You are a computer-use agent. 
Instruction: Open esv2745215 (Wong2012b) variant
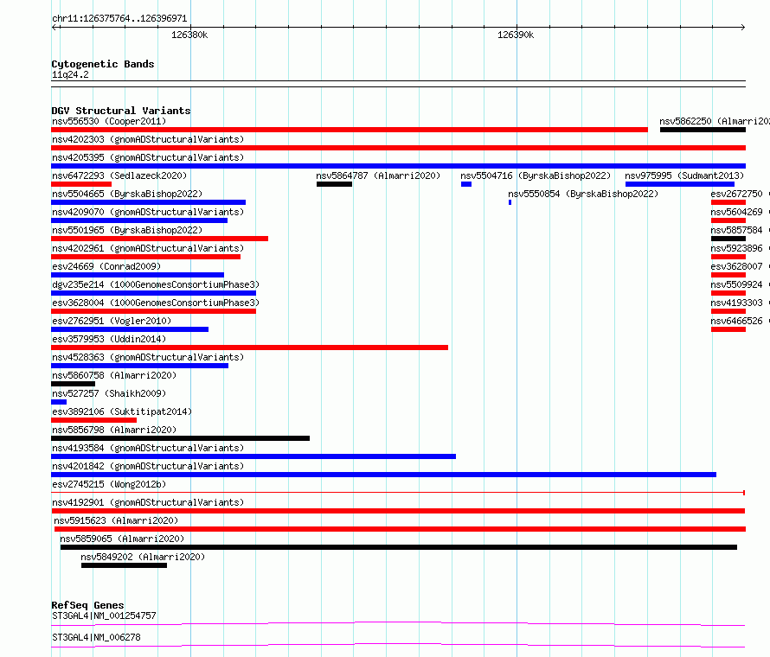pos(109,484)
